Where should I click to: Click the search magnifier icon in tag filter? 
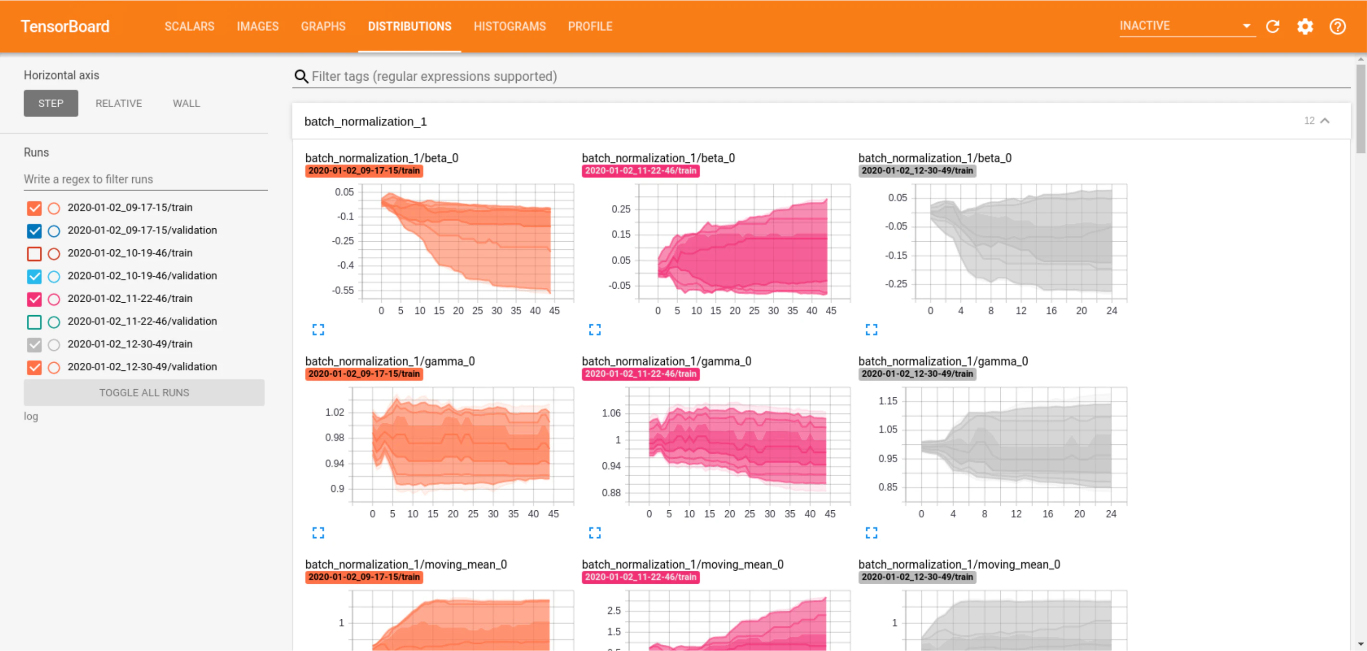point(301,76)
